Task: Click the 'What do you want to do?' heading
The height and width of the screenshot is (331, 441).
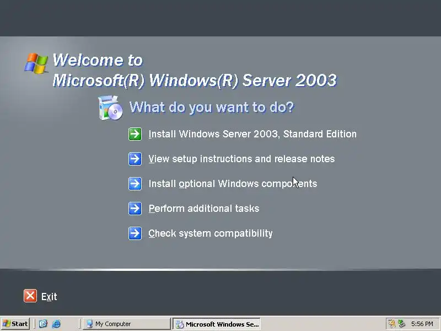Action: (212, 107)
